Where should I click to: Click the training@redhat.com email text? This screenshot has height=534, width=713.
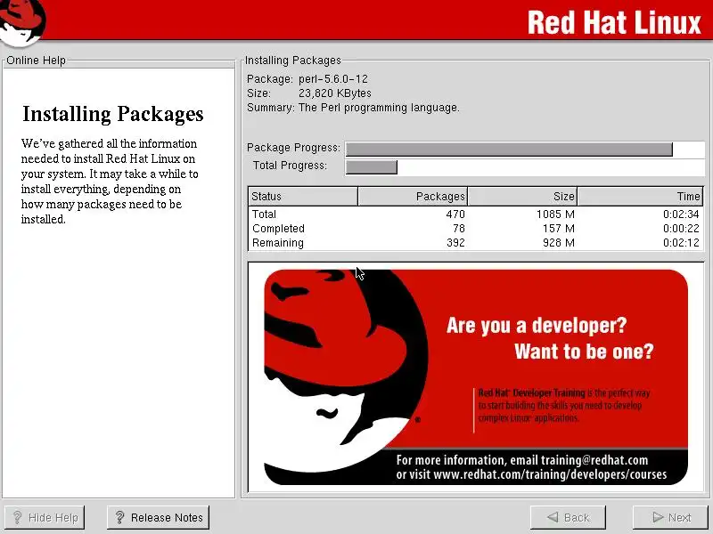point(594,460)
